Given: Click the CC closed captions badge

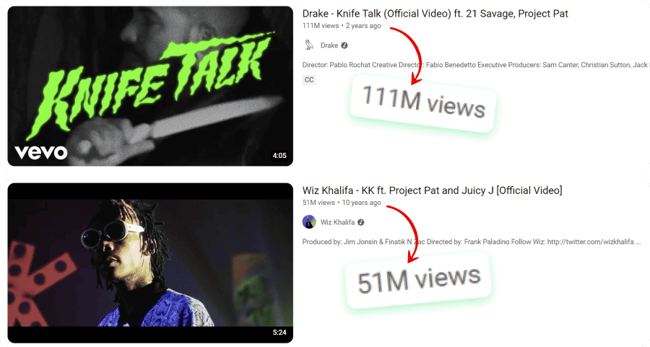Looking at the screenshot, I should coord(309,80).
